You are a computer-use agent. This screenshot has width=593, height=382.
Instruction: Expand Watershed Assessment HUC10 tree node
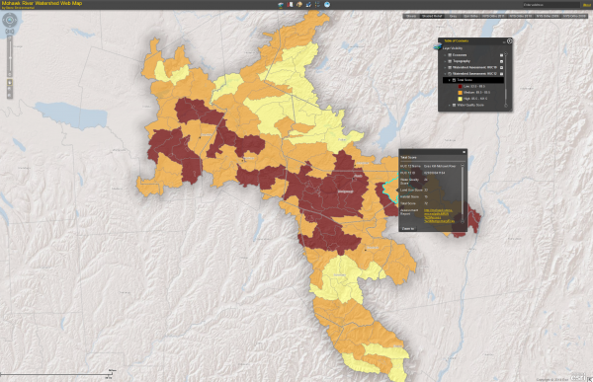445,67
